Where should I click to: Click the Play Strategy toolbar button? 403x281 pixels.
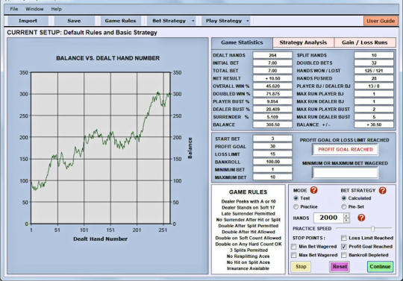tap(224, 21)
